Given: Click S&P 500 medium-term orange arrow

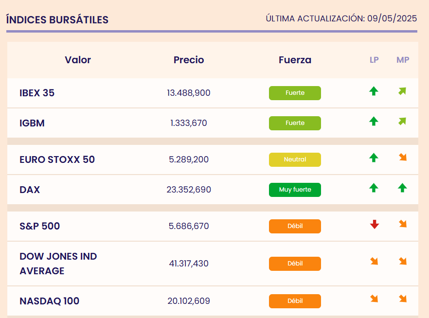Looking at the screenshot, I should tap(402, 224).
